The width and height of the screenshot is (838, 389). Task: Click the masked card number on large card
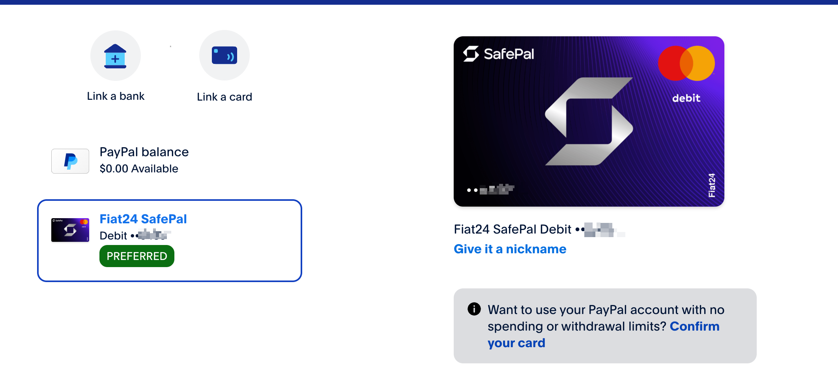click(x=490, y=190)
